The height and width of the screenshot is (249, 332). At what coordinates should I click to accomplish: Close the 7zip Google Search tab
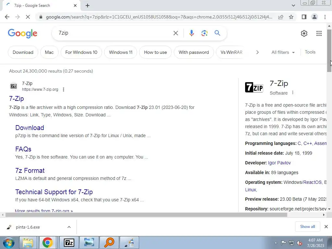(x=75, y=6)
